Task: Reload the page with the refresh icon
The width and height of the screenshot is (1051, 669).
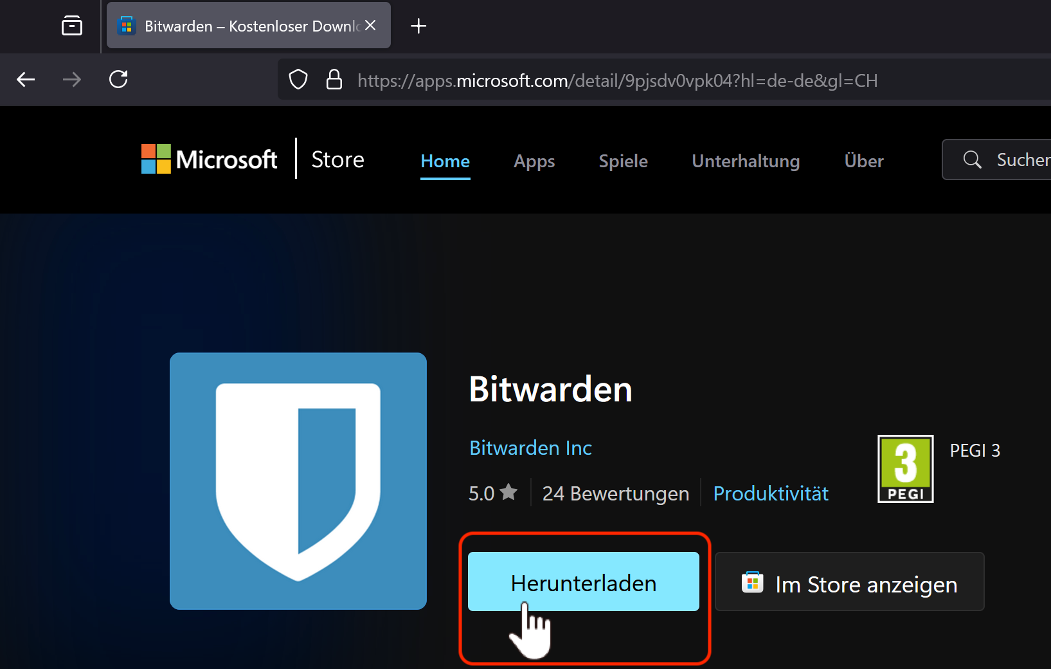Action: [118, 80]
